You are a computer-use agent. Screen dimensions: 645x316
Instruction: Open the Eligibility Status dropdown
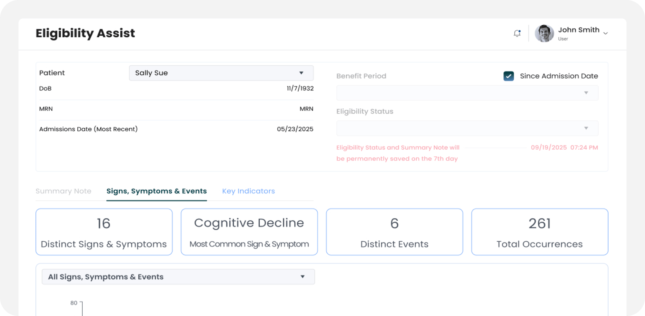467,128
